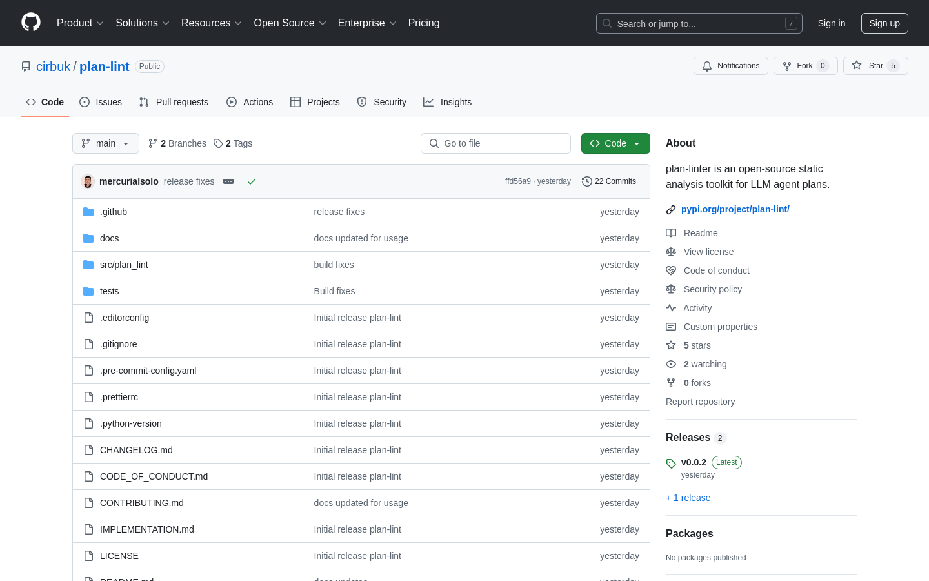
Task: Open the main branch dropdown
Action: tap(106, 143)
